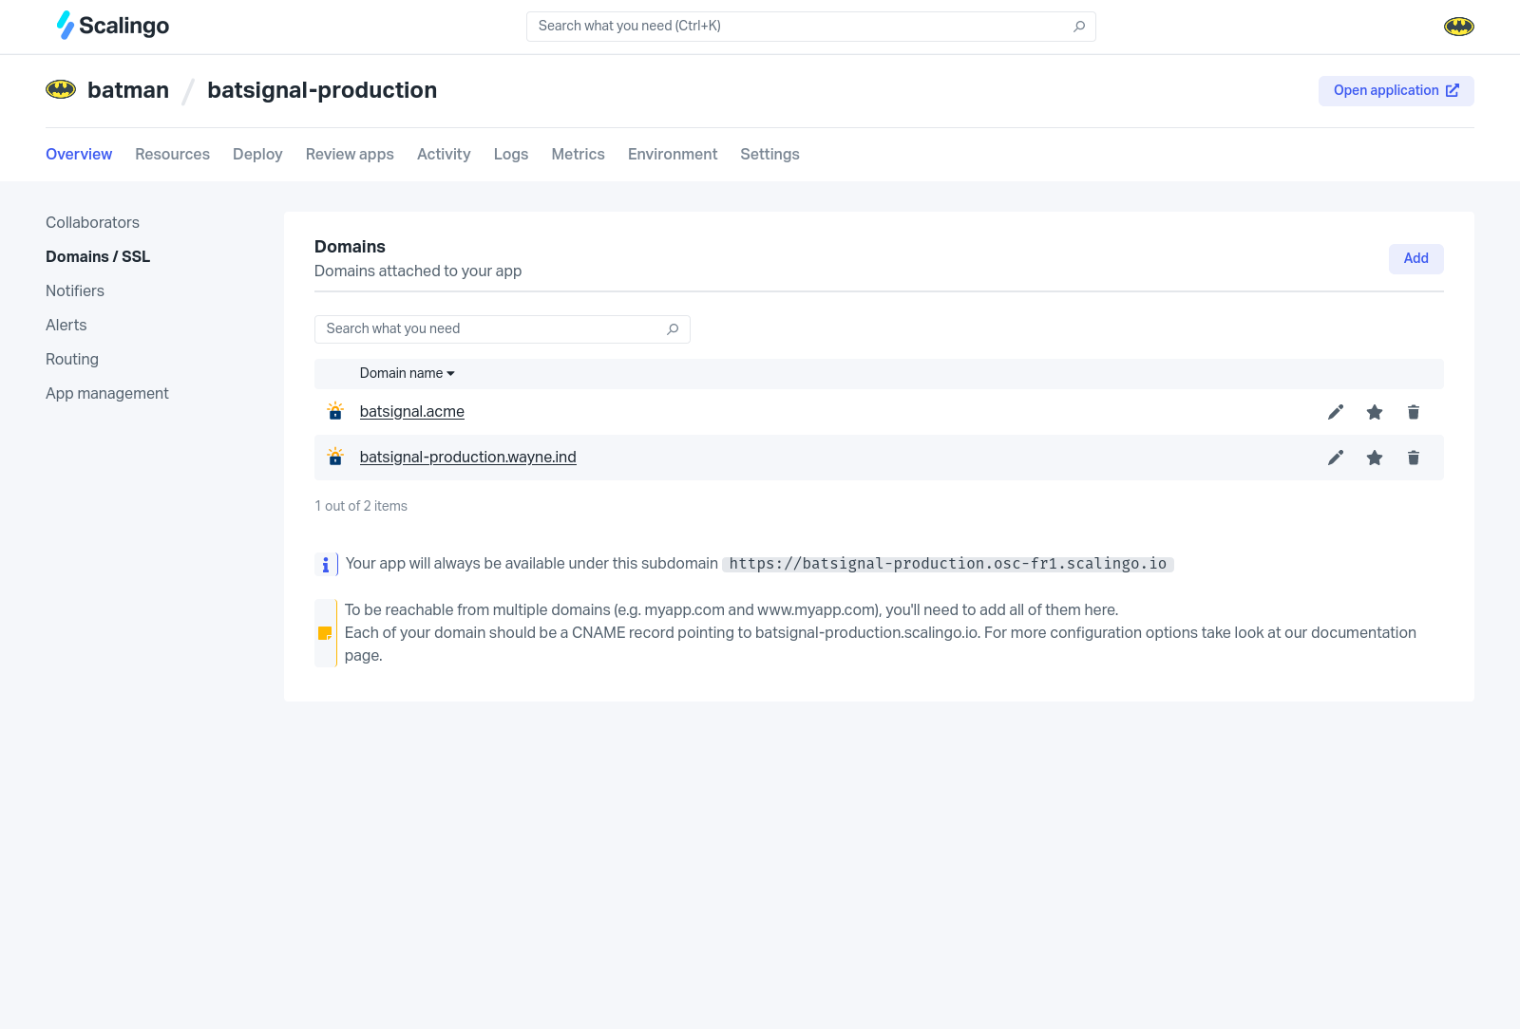The width and height of the screenshot is (1520, 1029).
Task: Delete the batsignal-production.wayne.ind domain
Action: (1414, 458)
